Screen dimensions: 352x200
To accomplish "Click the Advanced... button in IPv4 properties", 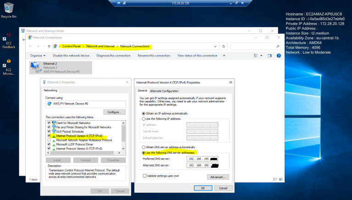I will click(x=218, y=177).
